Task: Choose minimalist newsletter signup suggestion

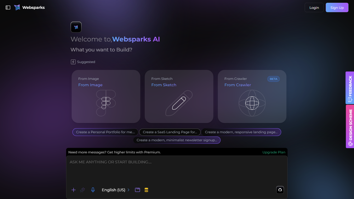Action: click(x=177, y=140)
